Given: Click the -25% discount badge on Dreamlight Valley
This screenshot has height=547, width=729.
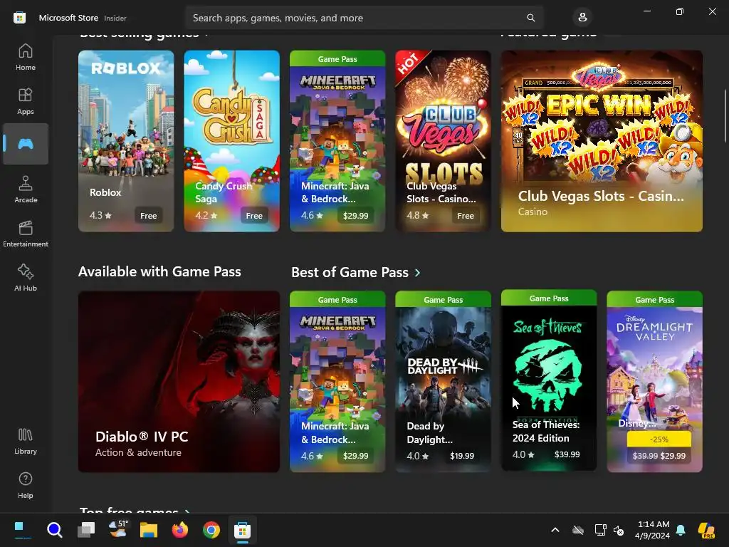Looking at the screenshot, I should click(x=659, y=439).
